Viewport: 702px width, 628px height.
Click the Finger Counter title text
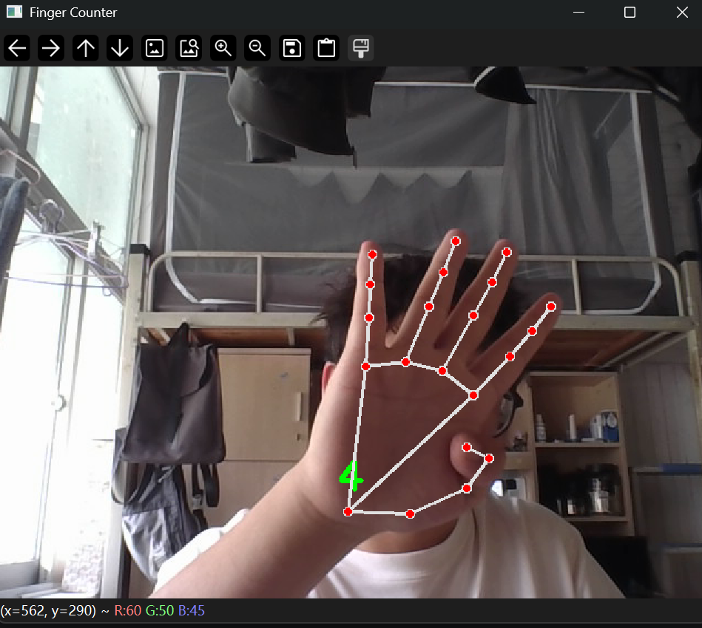(x=74, y=13)
